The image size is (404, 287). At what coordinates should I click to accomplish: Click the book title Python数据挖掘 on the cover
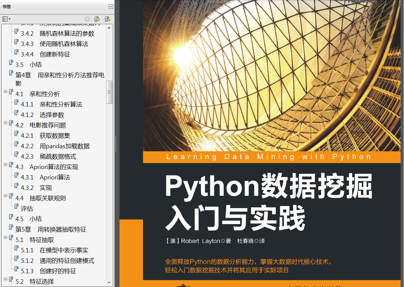[x=269, y=187]
